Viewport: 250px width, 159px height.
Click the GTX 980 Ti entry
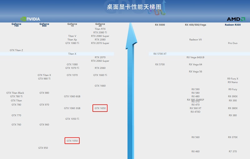[44, 79]
